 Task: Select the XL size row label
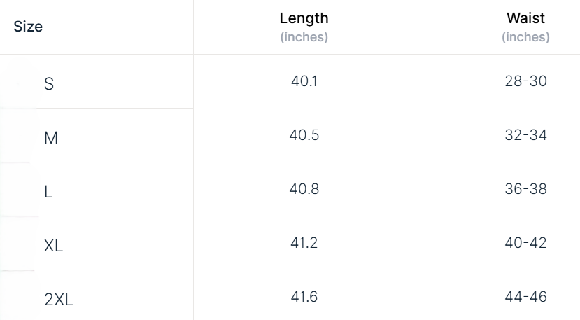[x=53, y=246]
